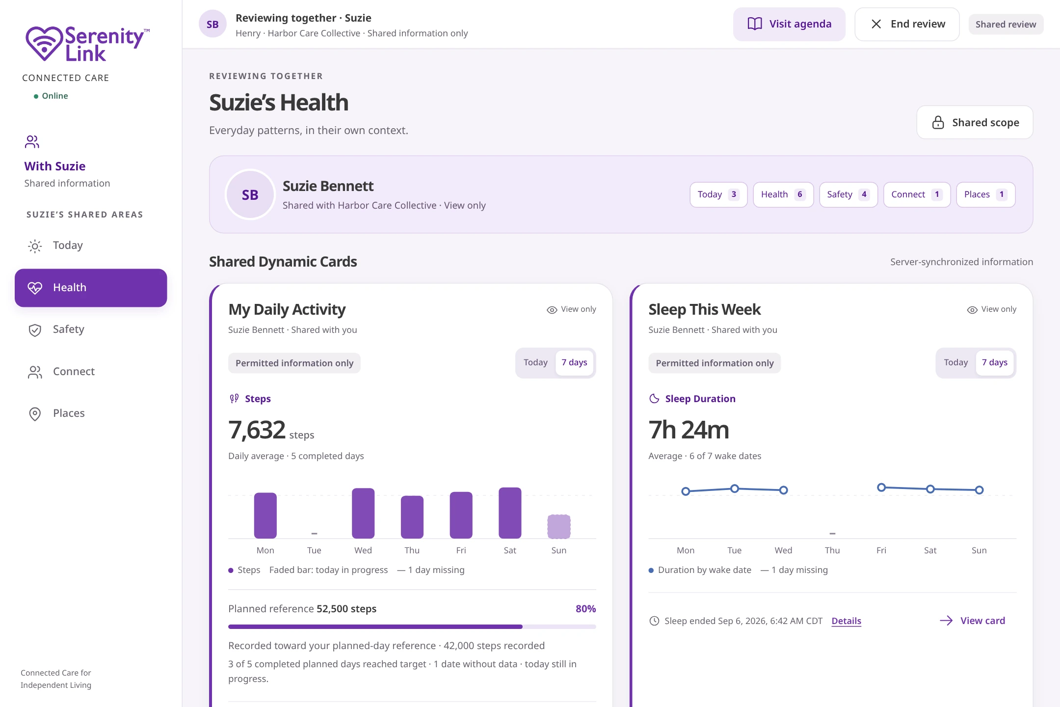Open View card for Sleep This Week
Viewport: 1060px width, 707px height.
[972, 621]
